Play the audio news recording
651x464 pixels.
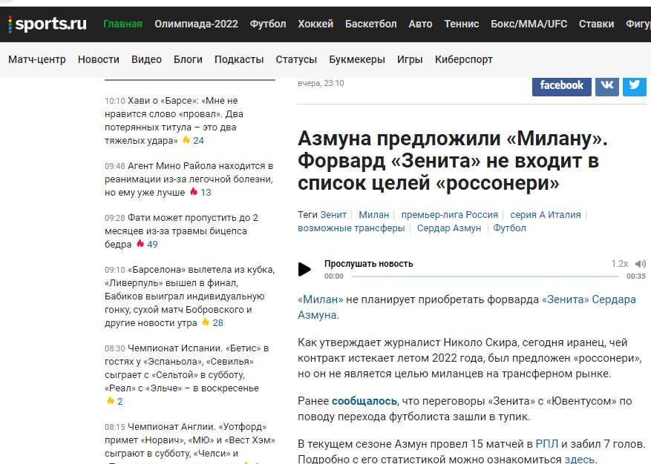(x=304, y=269)
